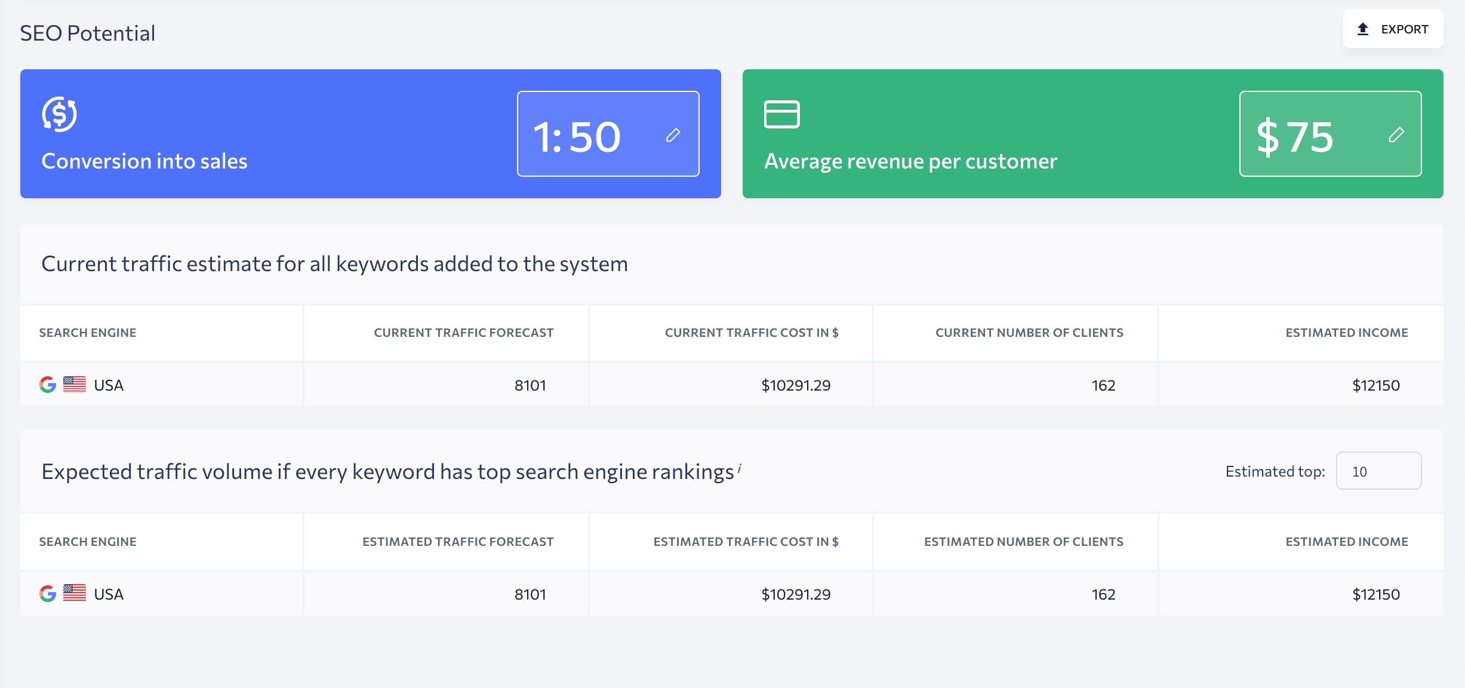Edit the conversion ratio pencil icon
The image size is (1465, 688).
tap(673, 135)
